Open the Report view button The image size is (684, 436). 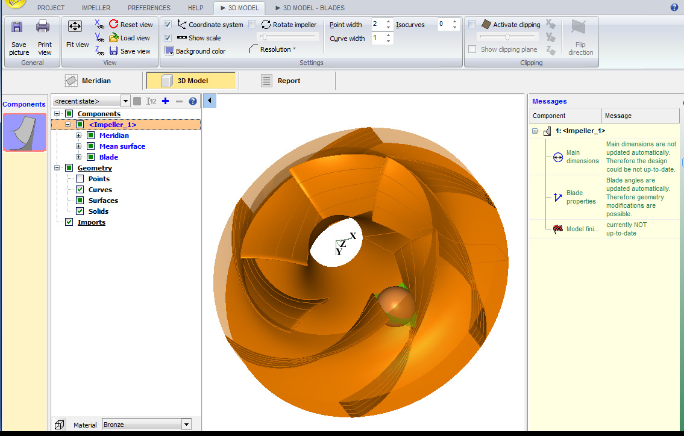[x=281, y=81]
